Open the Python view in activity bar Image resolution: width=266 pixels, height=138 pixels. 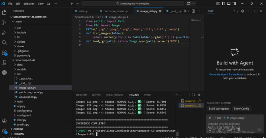[x=4, y=73]
